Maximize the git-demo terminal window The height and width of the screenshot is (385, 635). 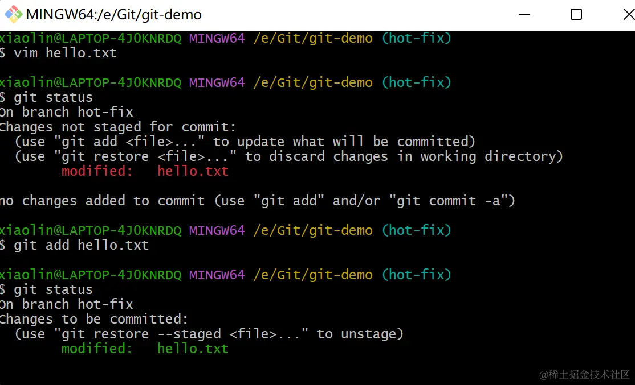tap(576, 15)
